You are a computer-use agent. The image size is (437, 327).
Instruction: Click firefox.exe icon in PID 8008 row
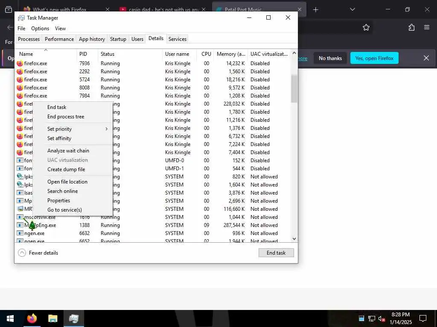coord(20,88)
